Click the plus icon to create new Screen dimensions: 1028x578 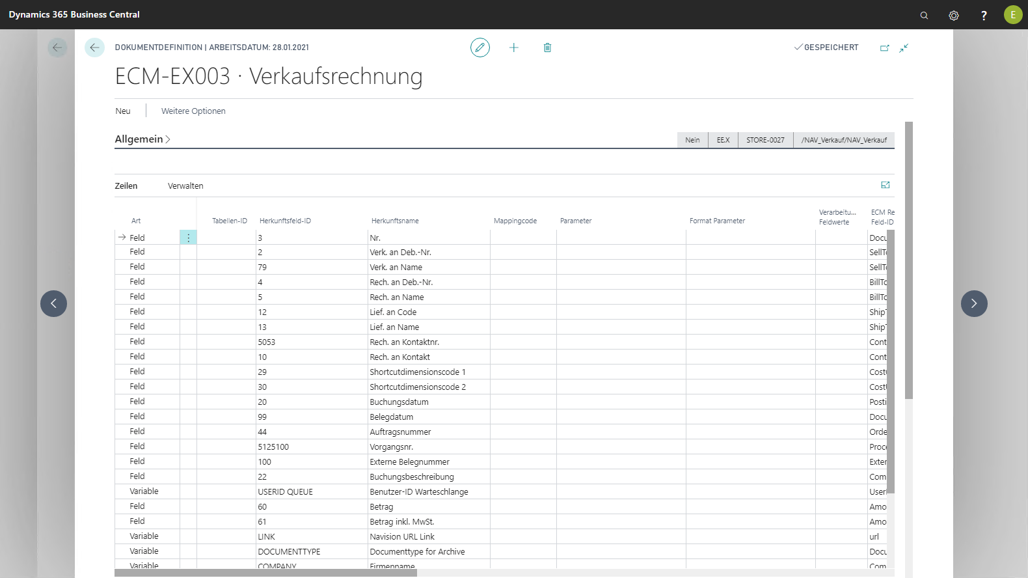(514, 48)
